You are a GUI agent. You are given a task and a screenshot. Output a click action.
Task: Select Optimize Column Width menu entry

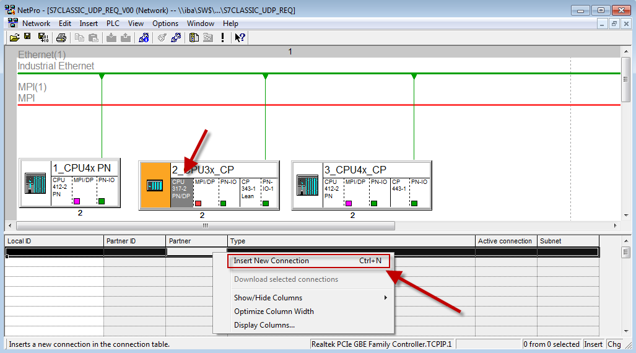point(274,312)
